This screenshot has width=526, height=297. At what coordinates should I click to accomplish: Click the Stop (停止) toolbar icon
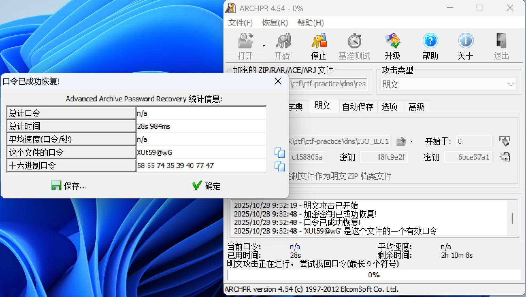[x=319, y=46]
